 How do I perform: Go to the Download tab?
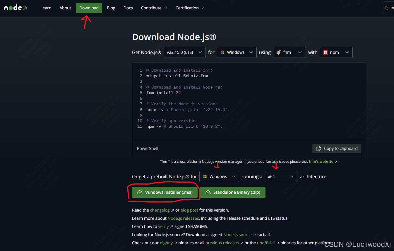click(x=89, y=8)
